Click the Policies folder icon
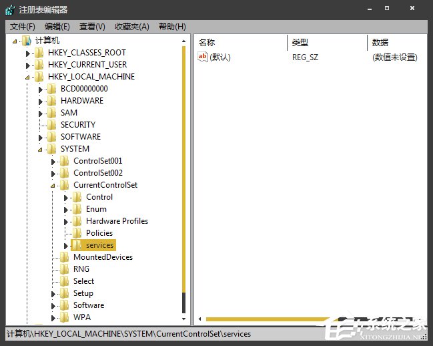 (x=77, y=233)
